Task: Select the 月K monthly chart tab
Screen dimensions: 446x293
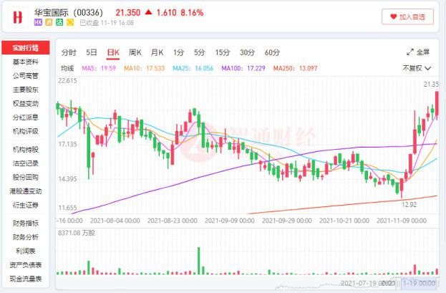Action: 157,53
